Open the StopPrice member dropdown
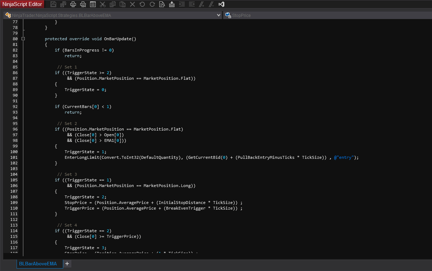Viewport: 432px width, 271px height. (327, 15)
